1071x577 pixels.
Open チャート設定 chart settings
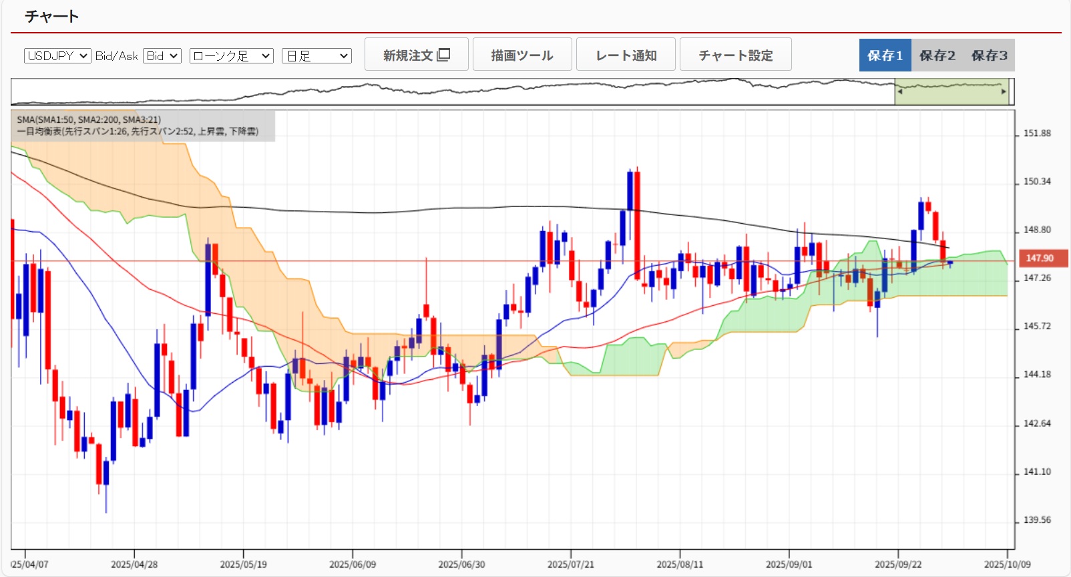click(735, 55)
